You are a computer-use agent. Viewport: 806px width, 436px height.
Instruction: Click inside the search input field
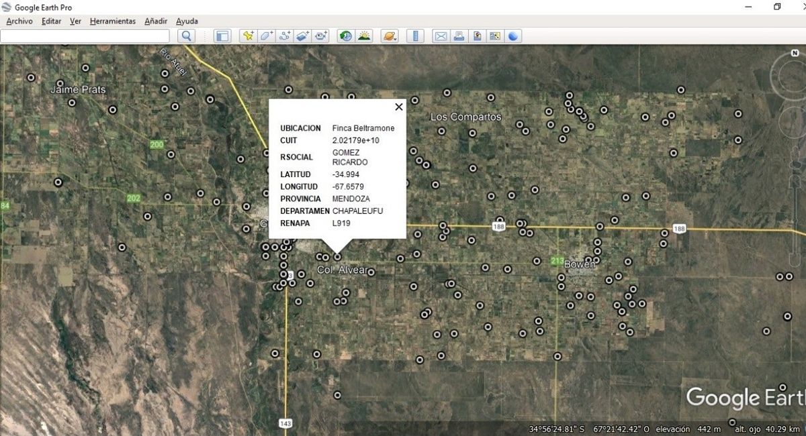click(85, 36)
